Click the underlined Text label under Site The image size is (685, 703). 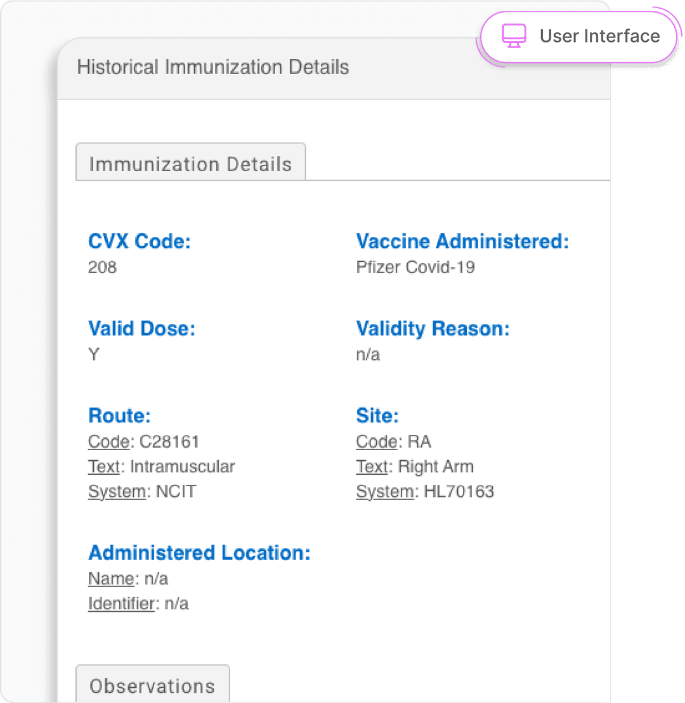point(372,467)
